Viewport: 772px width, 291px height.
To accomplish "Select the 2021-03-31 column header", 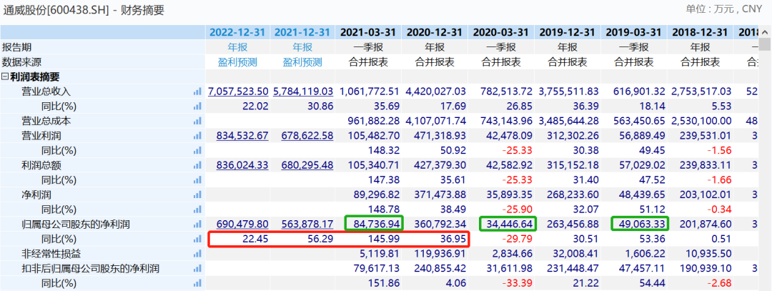I will [368, 32].
